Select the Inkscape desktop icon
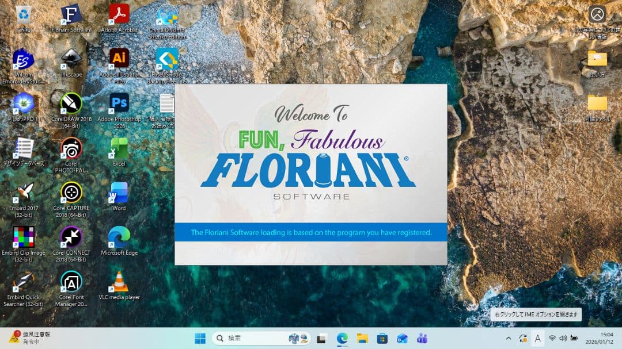This screenshot has width=622, height=349. pyautogui.click(x=71, y=59)
